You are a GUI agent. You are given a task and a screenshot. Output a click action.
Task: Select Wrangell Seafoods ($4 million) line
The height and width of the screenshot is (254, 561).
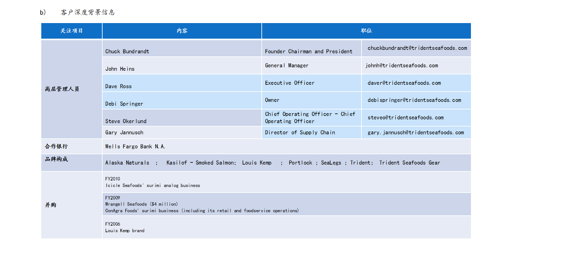[141, 204]
